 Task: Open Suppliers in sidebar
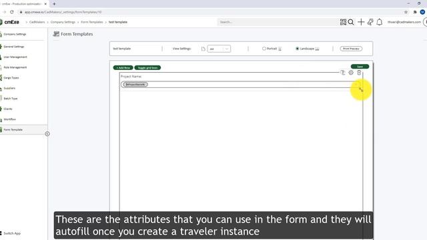tap(9, 88)
